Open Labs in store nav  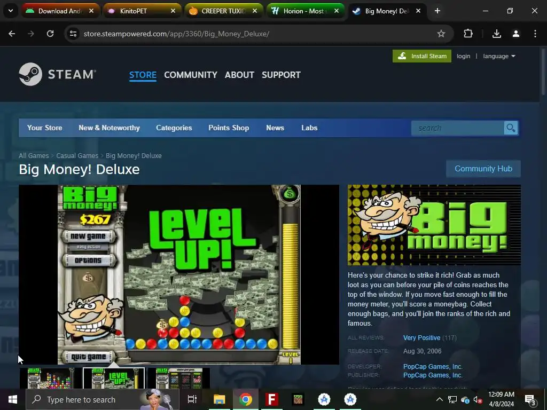(x=309, y=128)
